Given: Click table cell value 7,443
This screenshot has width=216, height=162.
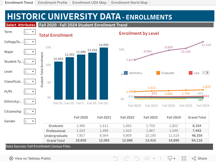Looking at the screenshot, I should [x=197, y=131].
